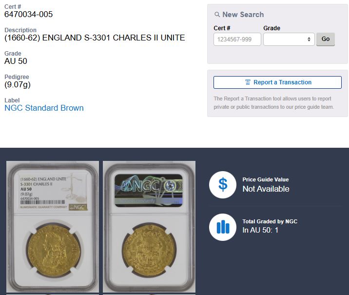Click the receipt icon in Report a Transaction
This screenshot has width=349, height=295.
coord(248,82)
